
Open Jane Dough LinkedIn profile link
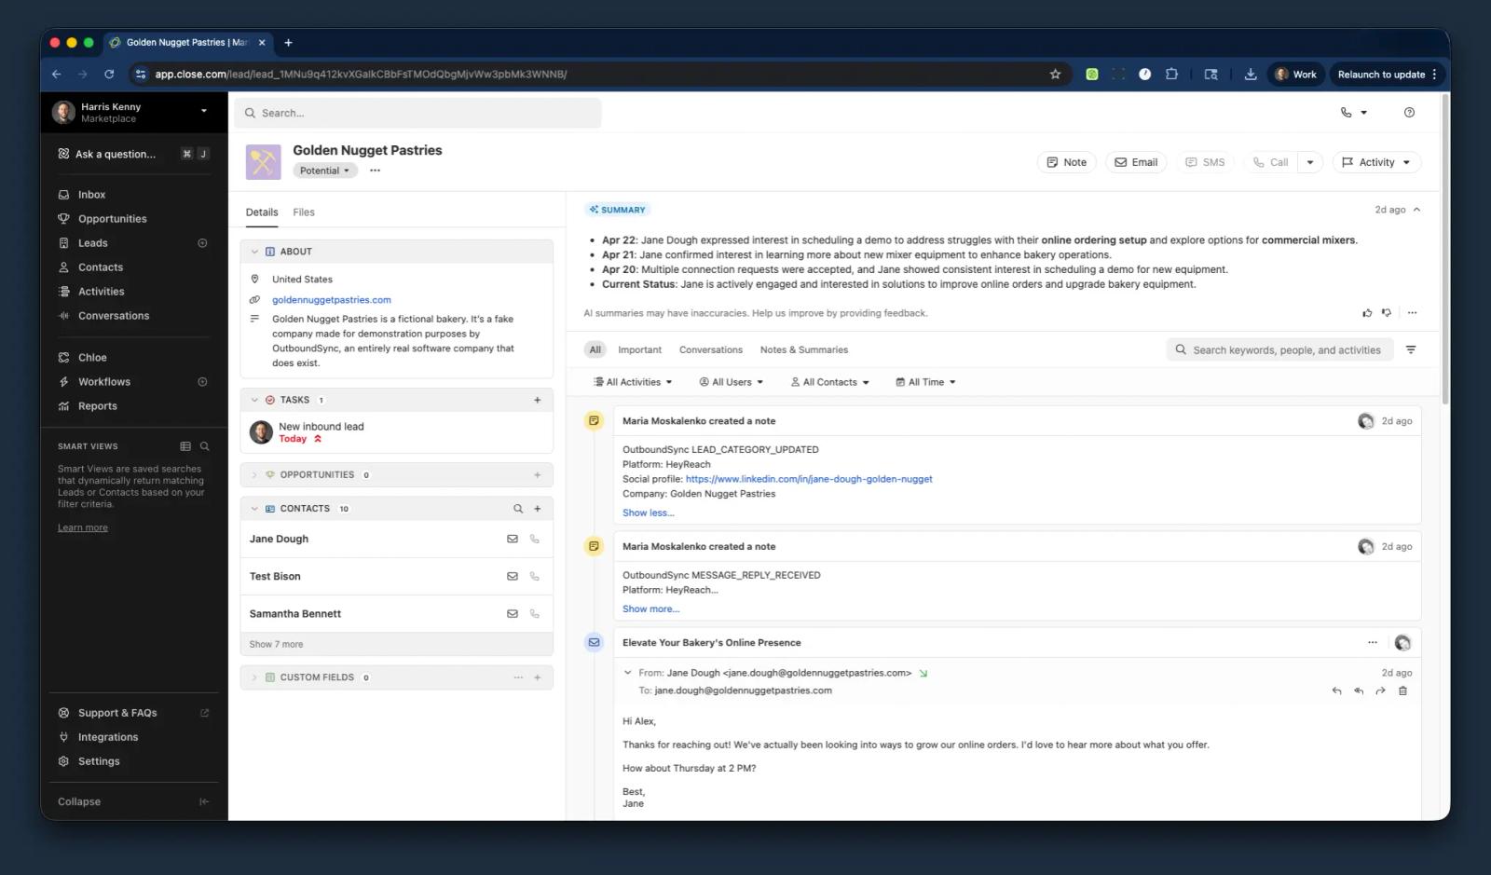[809, 479]
